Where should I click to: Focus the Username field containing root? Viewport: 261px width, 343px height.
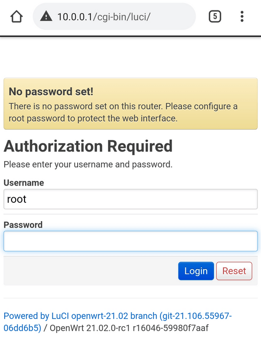coord(130,199)
